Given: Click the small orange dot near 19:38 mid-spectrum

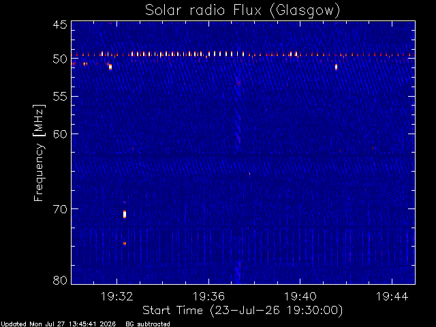Looking at the screenshot, I should [x=249, y=174].
